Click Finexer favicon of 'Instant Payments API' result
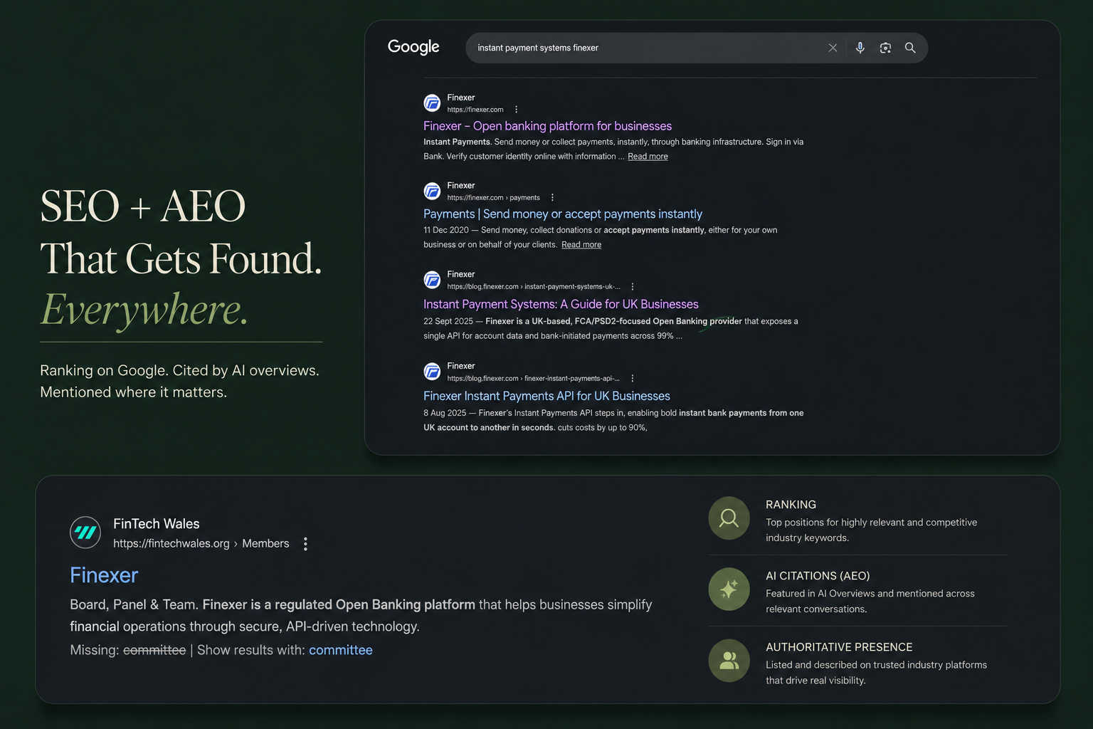 pyautogui.click(x=432, y=372)
